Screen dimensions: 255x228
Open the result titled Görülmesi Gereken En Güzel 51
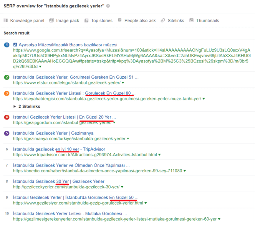pos(76,77)
